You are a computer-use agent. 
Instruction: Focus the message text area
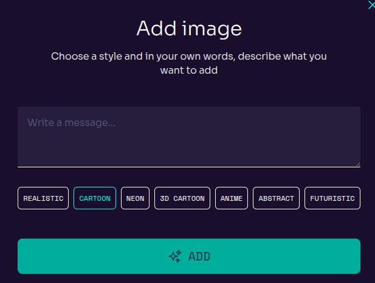pyautogui.click(x=188, y=136)
